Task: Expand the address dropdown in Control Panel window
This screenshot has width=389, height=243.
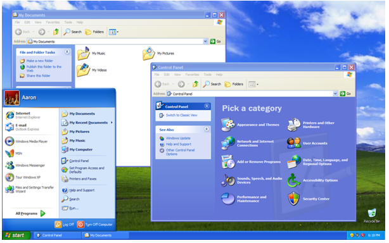Action: pos(335,94)
